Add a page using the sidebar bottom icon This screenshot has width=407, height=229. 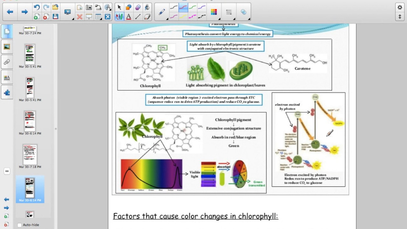[6, 216]
